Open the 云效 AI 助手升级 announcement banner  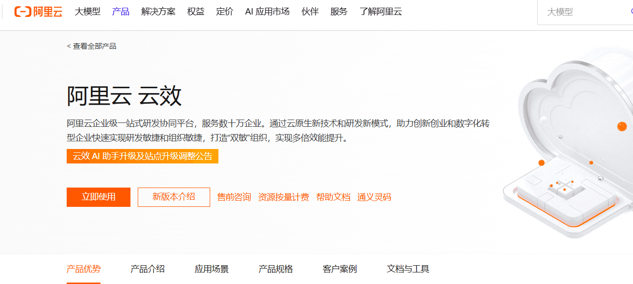pos(143,156)
